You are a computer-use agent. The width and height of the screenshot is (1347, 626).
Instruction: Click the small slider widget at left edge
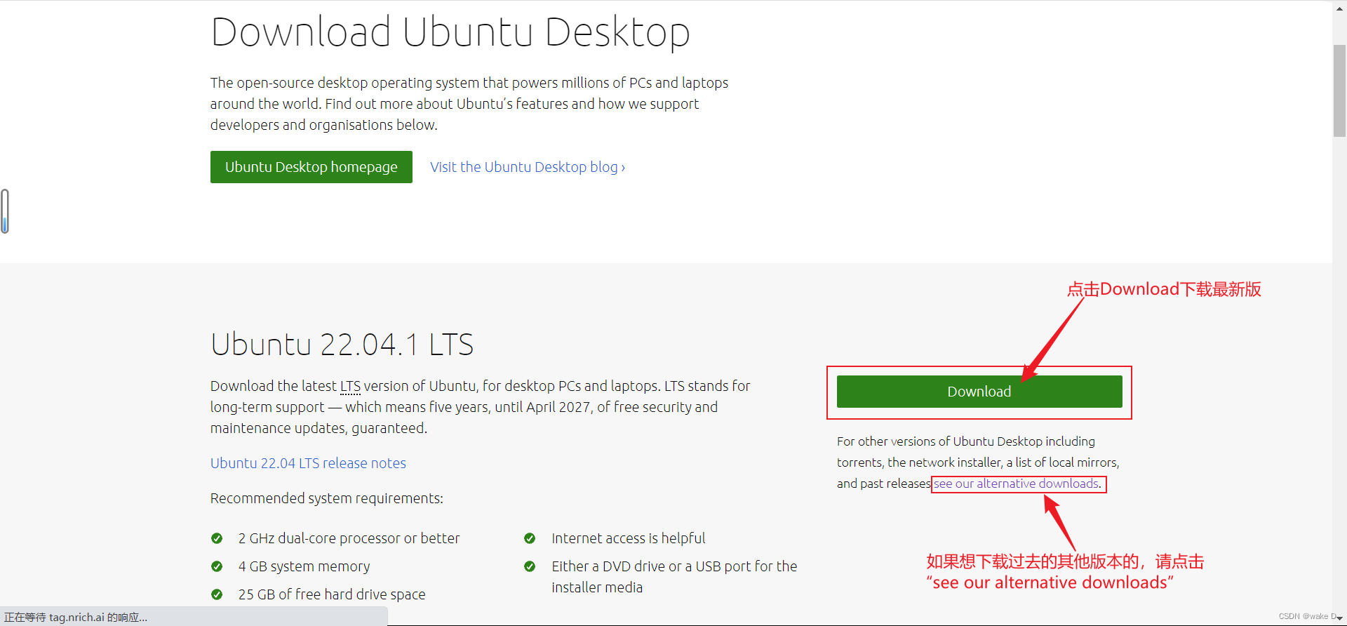(x=5, y=211)
